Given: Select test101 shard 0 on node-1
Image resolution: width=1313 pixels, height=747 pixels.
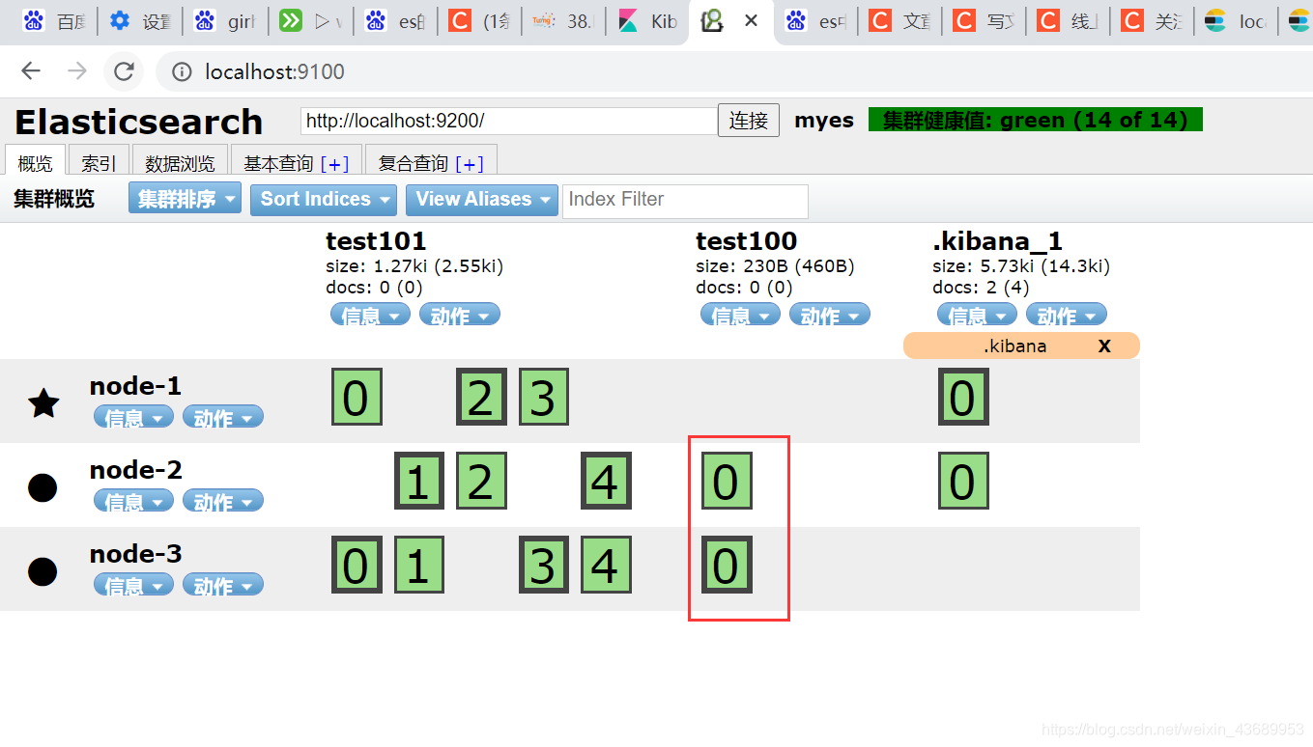Looking at the screenshot, I should click(356, 397).
